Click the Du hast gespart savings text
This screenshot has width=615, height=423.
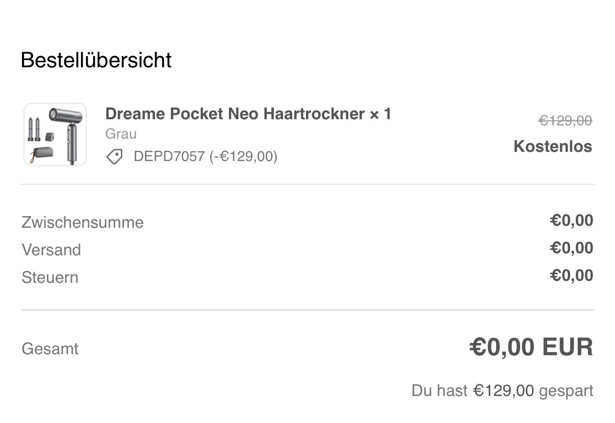[x=439, y=391]
